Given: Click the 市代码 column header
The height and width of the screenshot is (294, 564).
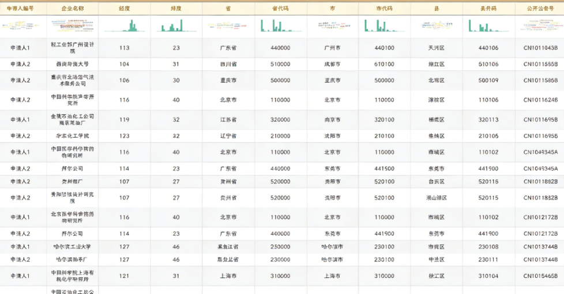Looking at the screenshot, I should coord(384,9).
